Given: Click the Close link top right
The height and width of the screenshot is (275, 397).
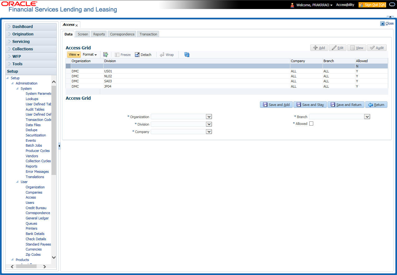Looking at the screenshot, I should tap(387, 23).
